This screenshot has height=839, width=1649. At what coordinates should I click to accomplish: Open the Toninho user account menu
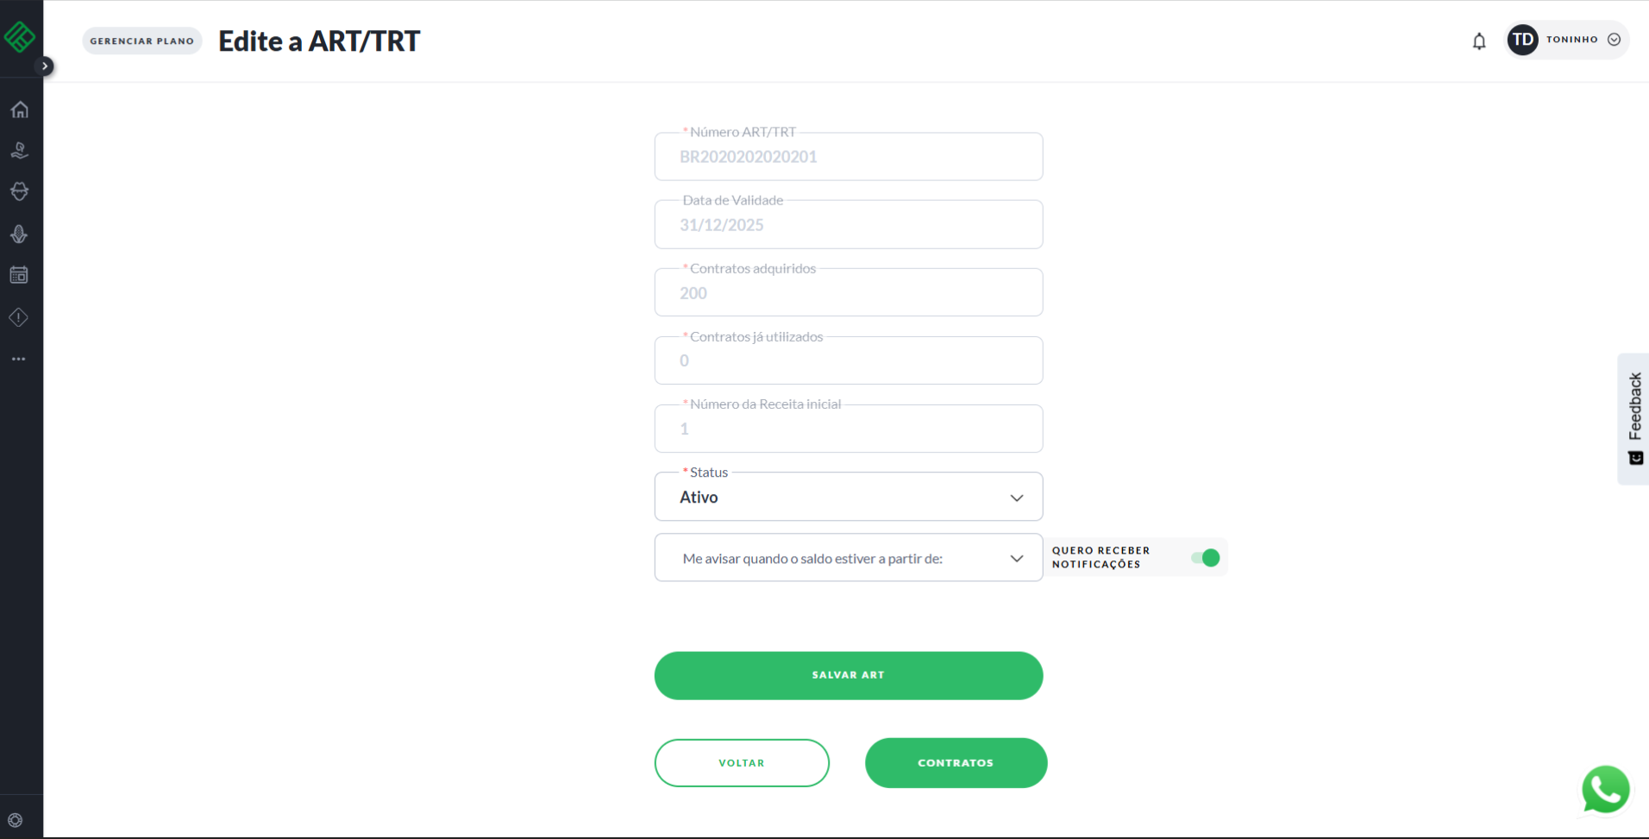(x=1567, y=40)
